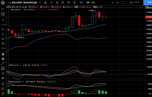Toggle BTC/USDT favorite star

coord(10,3)
